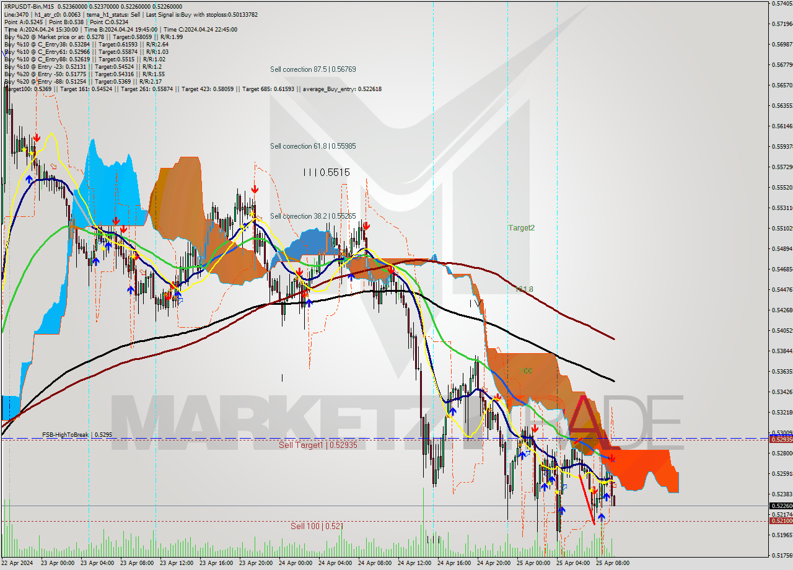Click the '24 Apr 00:00' time axis label
The width and height of the screenshot is (793, 570).
(x=295, y=563)
